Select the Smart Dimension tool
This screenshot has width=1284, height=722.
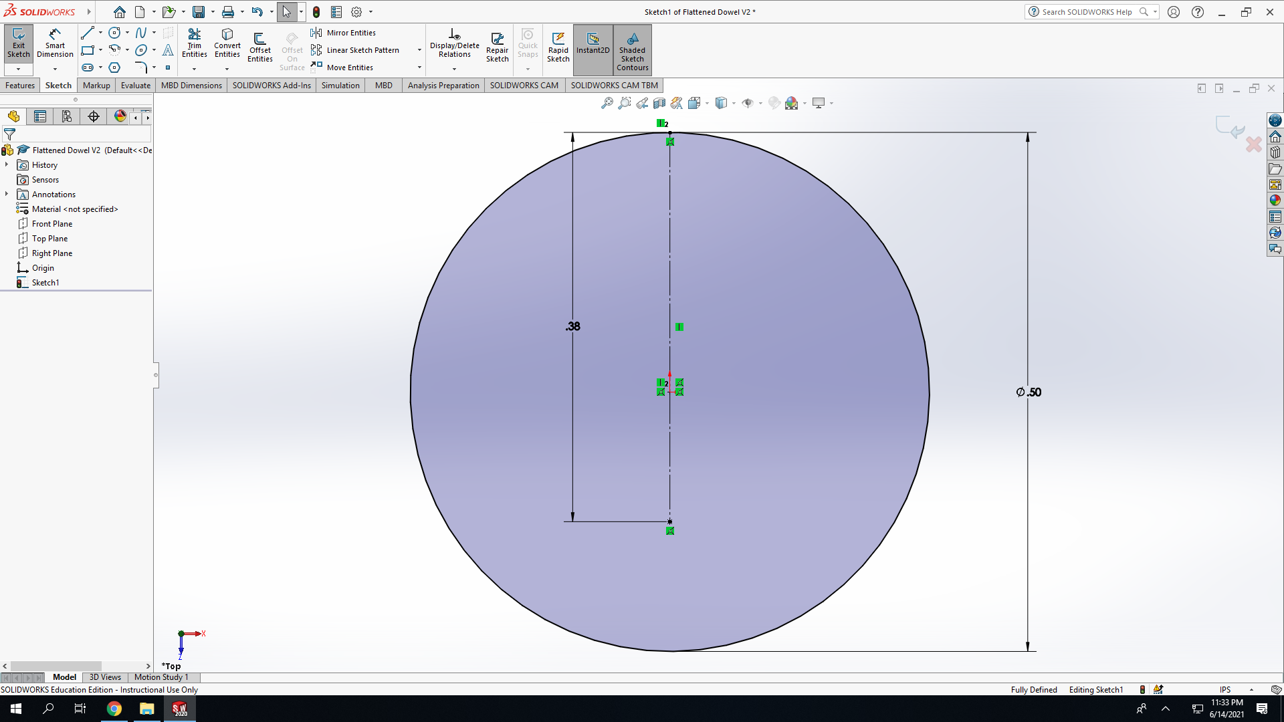[x=55, y=43]
